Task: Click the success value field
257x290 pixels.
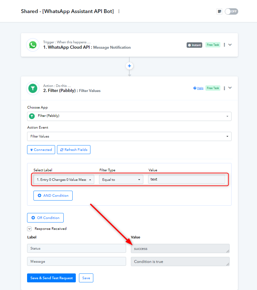Action: [180, 248]
